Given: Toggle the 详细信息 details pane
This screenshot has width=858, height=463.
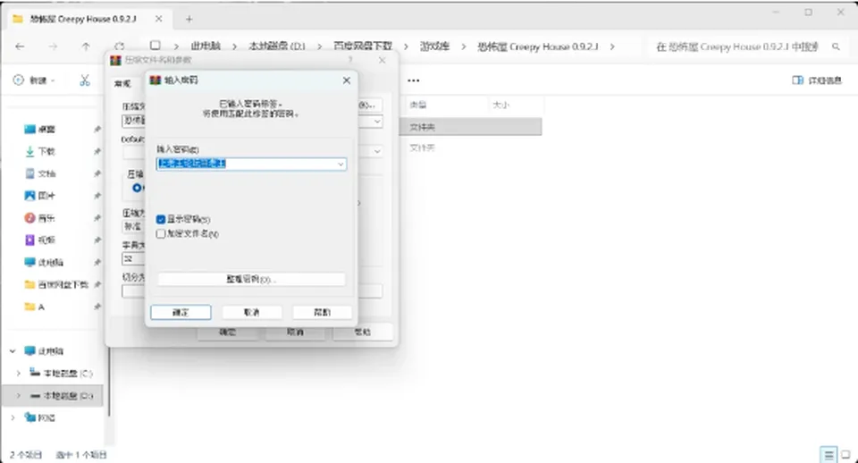Looking at the screenshot, I should pos(817,80).
